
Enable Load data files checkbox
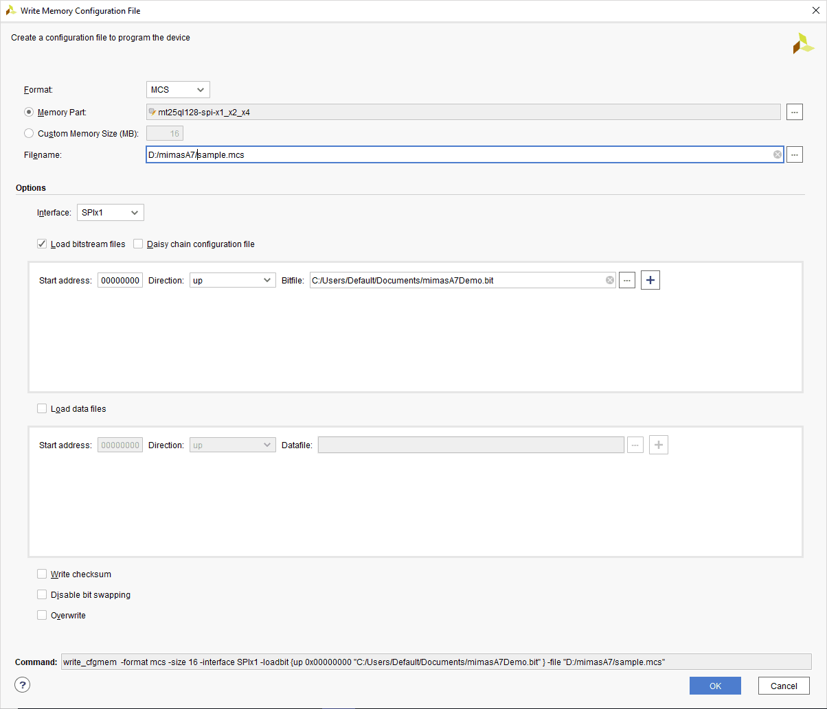tap(42, 409)
